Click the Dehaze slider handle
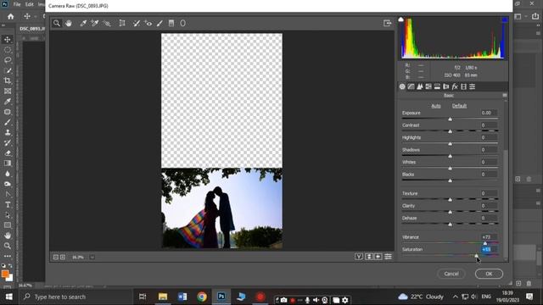 tap(451, 225)
